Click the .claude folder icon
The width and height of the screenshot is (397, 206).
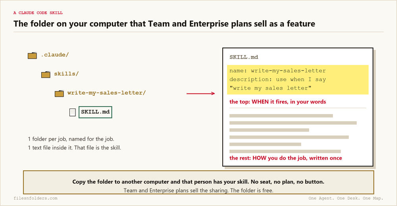[x=32, y=55]
